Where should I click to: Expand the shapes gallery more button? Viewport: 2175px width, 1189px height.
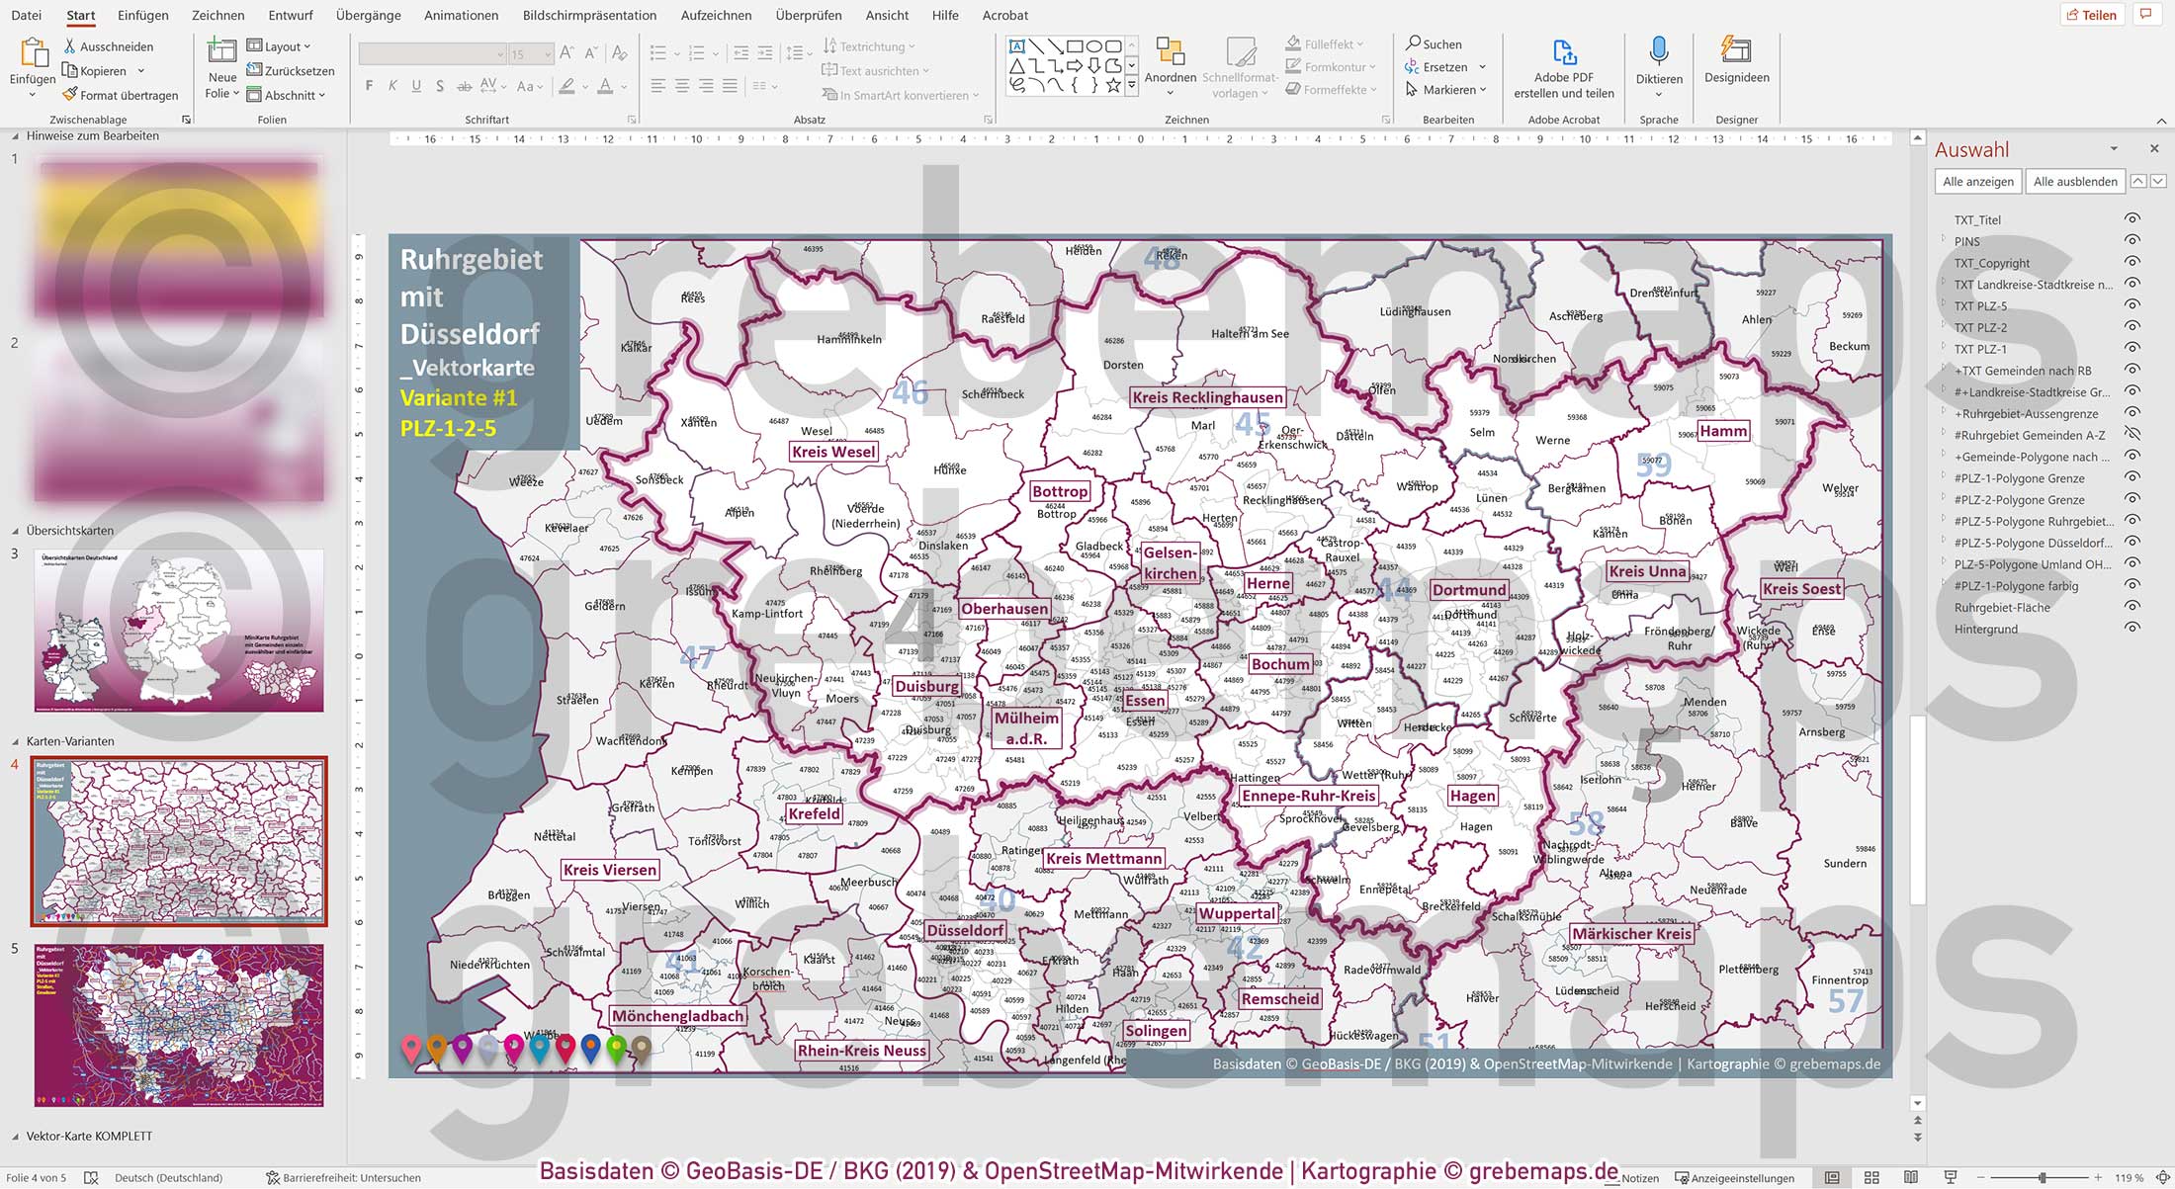pyautogui.click(x=1131, y=86)
